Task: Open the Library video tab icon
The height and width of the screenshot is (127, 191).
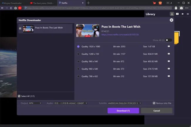Action: tap(177, 14)
